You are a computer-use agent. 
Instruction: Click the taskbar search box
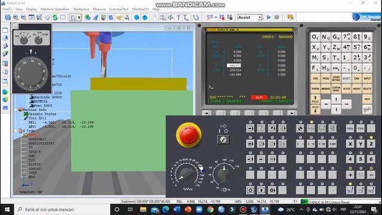(62, 210)
